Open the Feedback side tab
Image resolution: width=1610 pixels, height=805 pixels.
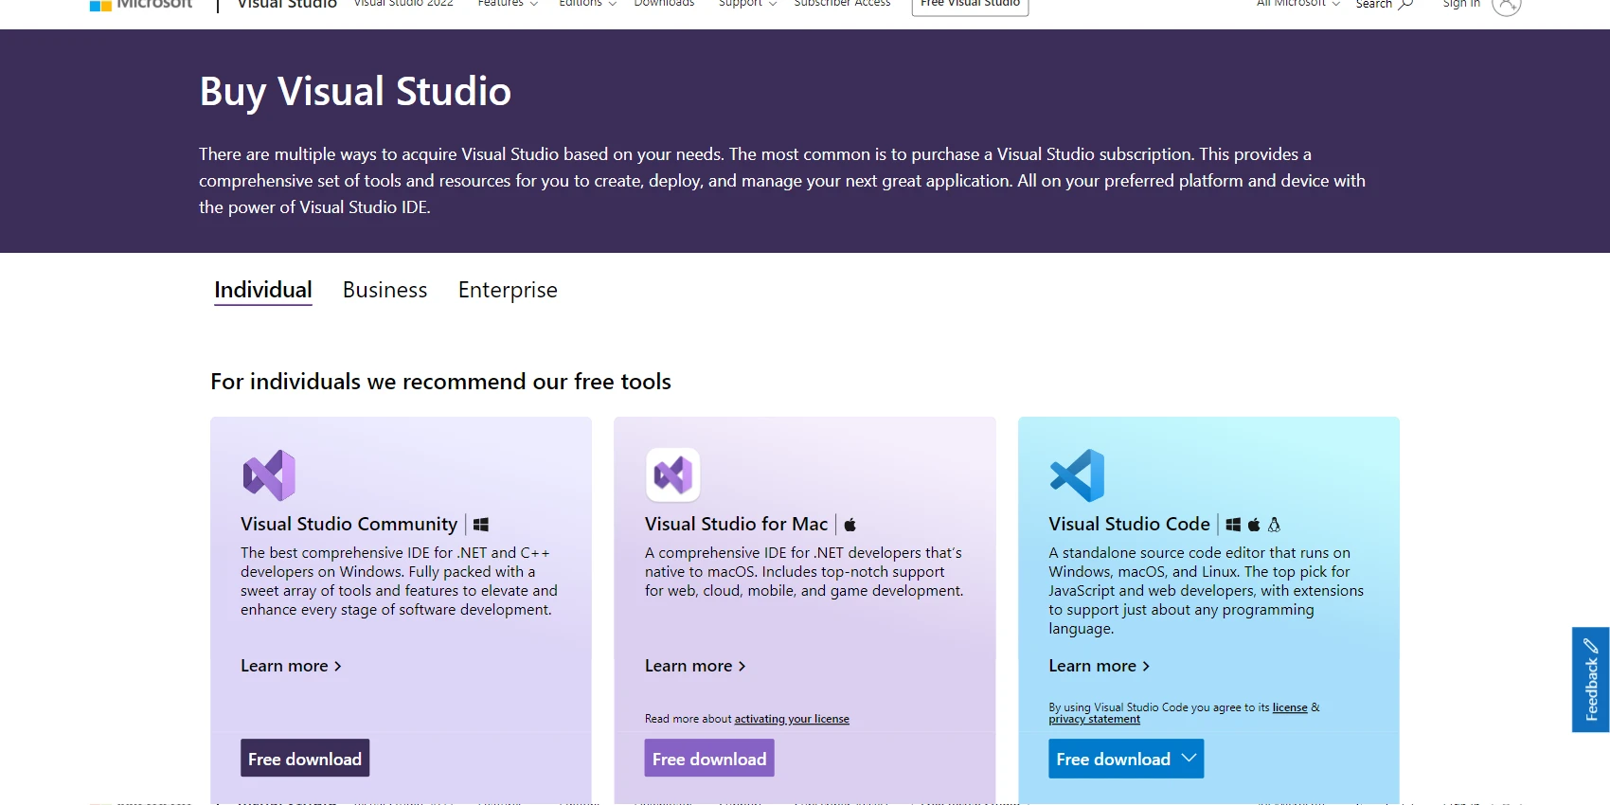(x=1591, y=679)
